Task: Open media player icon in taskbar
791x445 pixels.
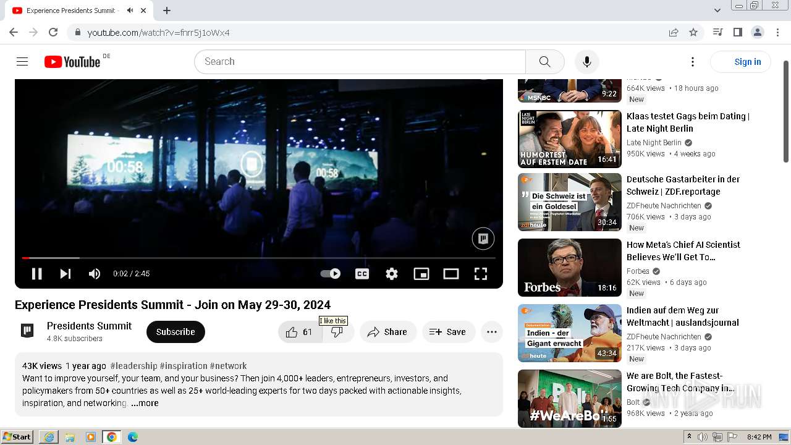Action: click(91, 437)
